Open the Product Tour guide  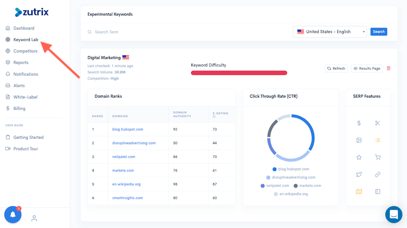(x=26, y=148)
